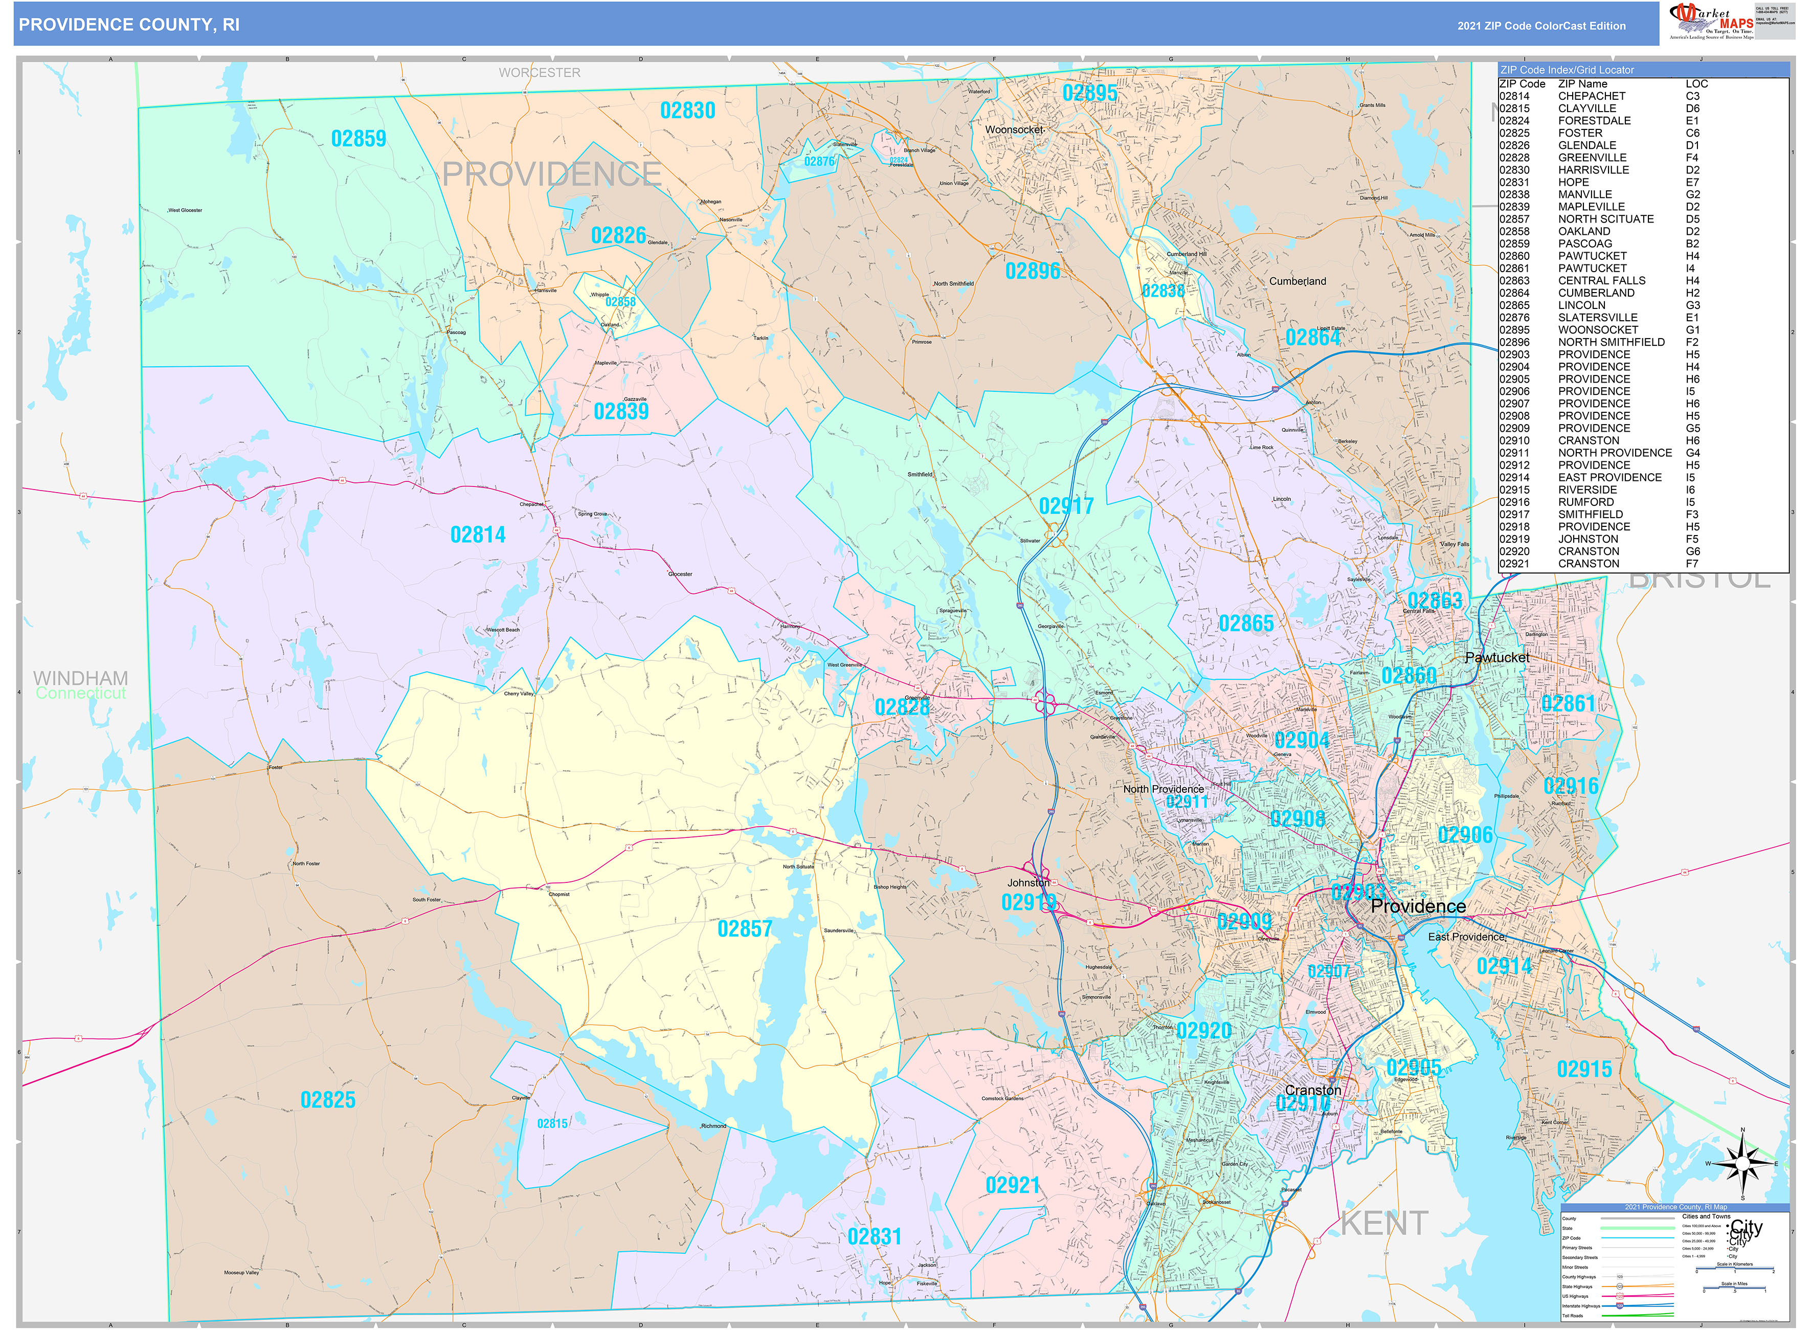The width and height of the screenshot is (1811, 1330).
Task: Click the Woonsocket city label
Action: (x=1014, y=129)
